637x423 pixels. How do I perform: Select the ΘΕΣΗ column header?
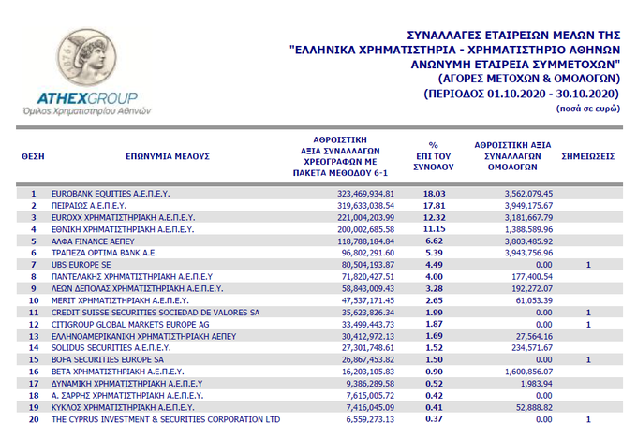pyautogui.click(x=33, y=156)
